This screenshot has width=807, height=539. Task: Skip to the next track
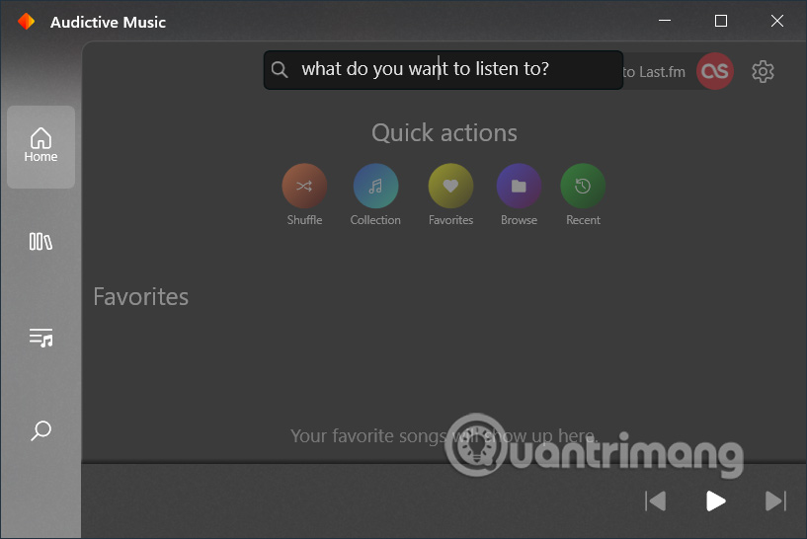(x=775, y=500)
